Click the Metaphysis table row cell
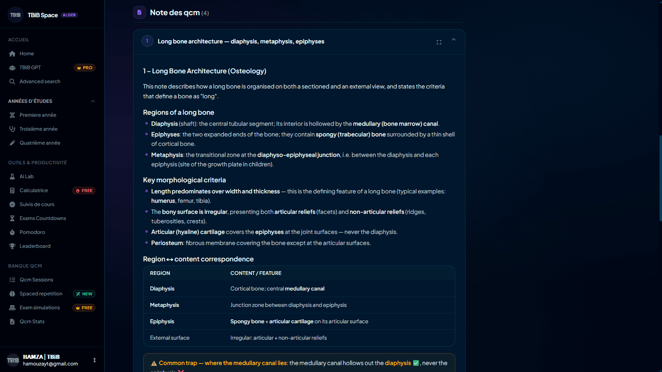Viewport: 662px width, 372px height. [x=165, y=305]
